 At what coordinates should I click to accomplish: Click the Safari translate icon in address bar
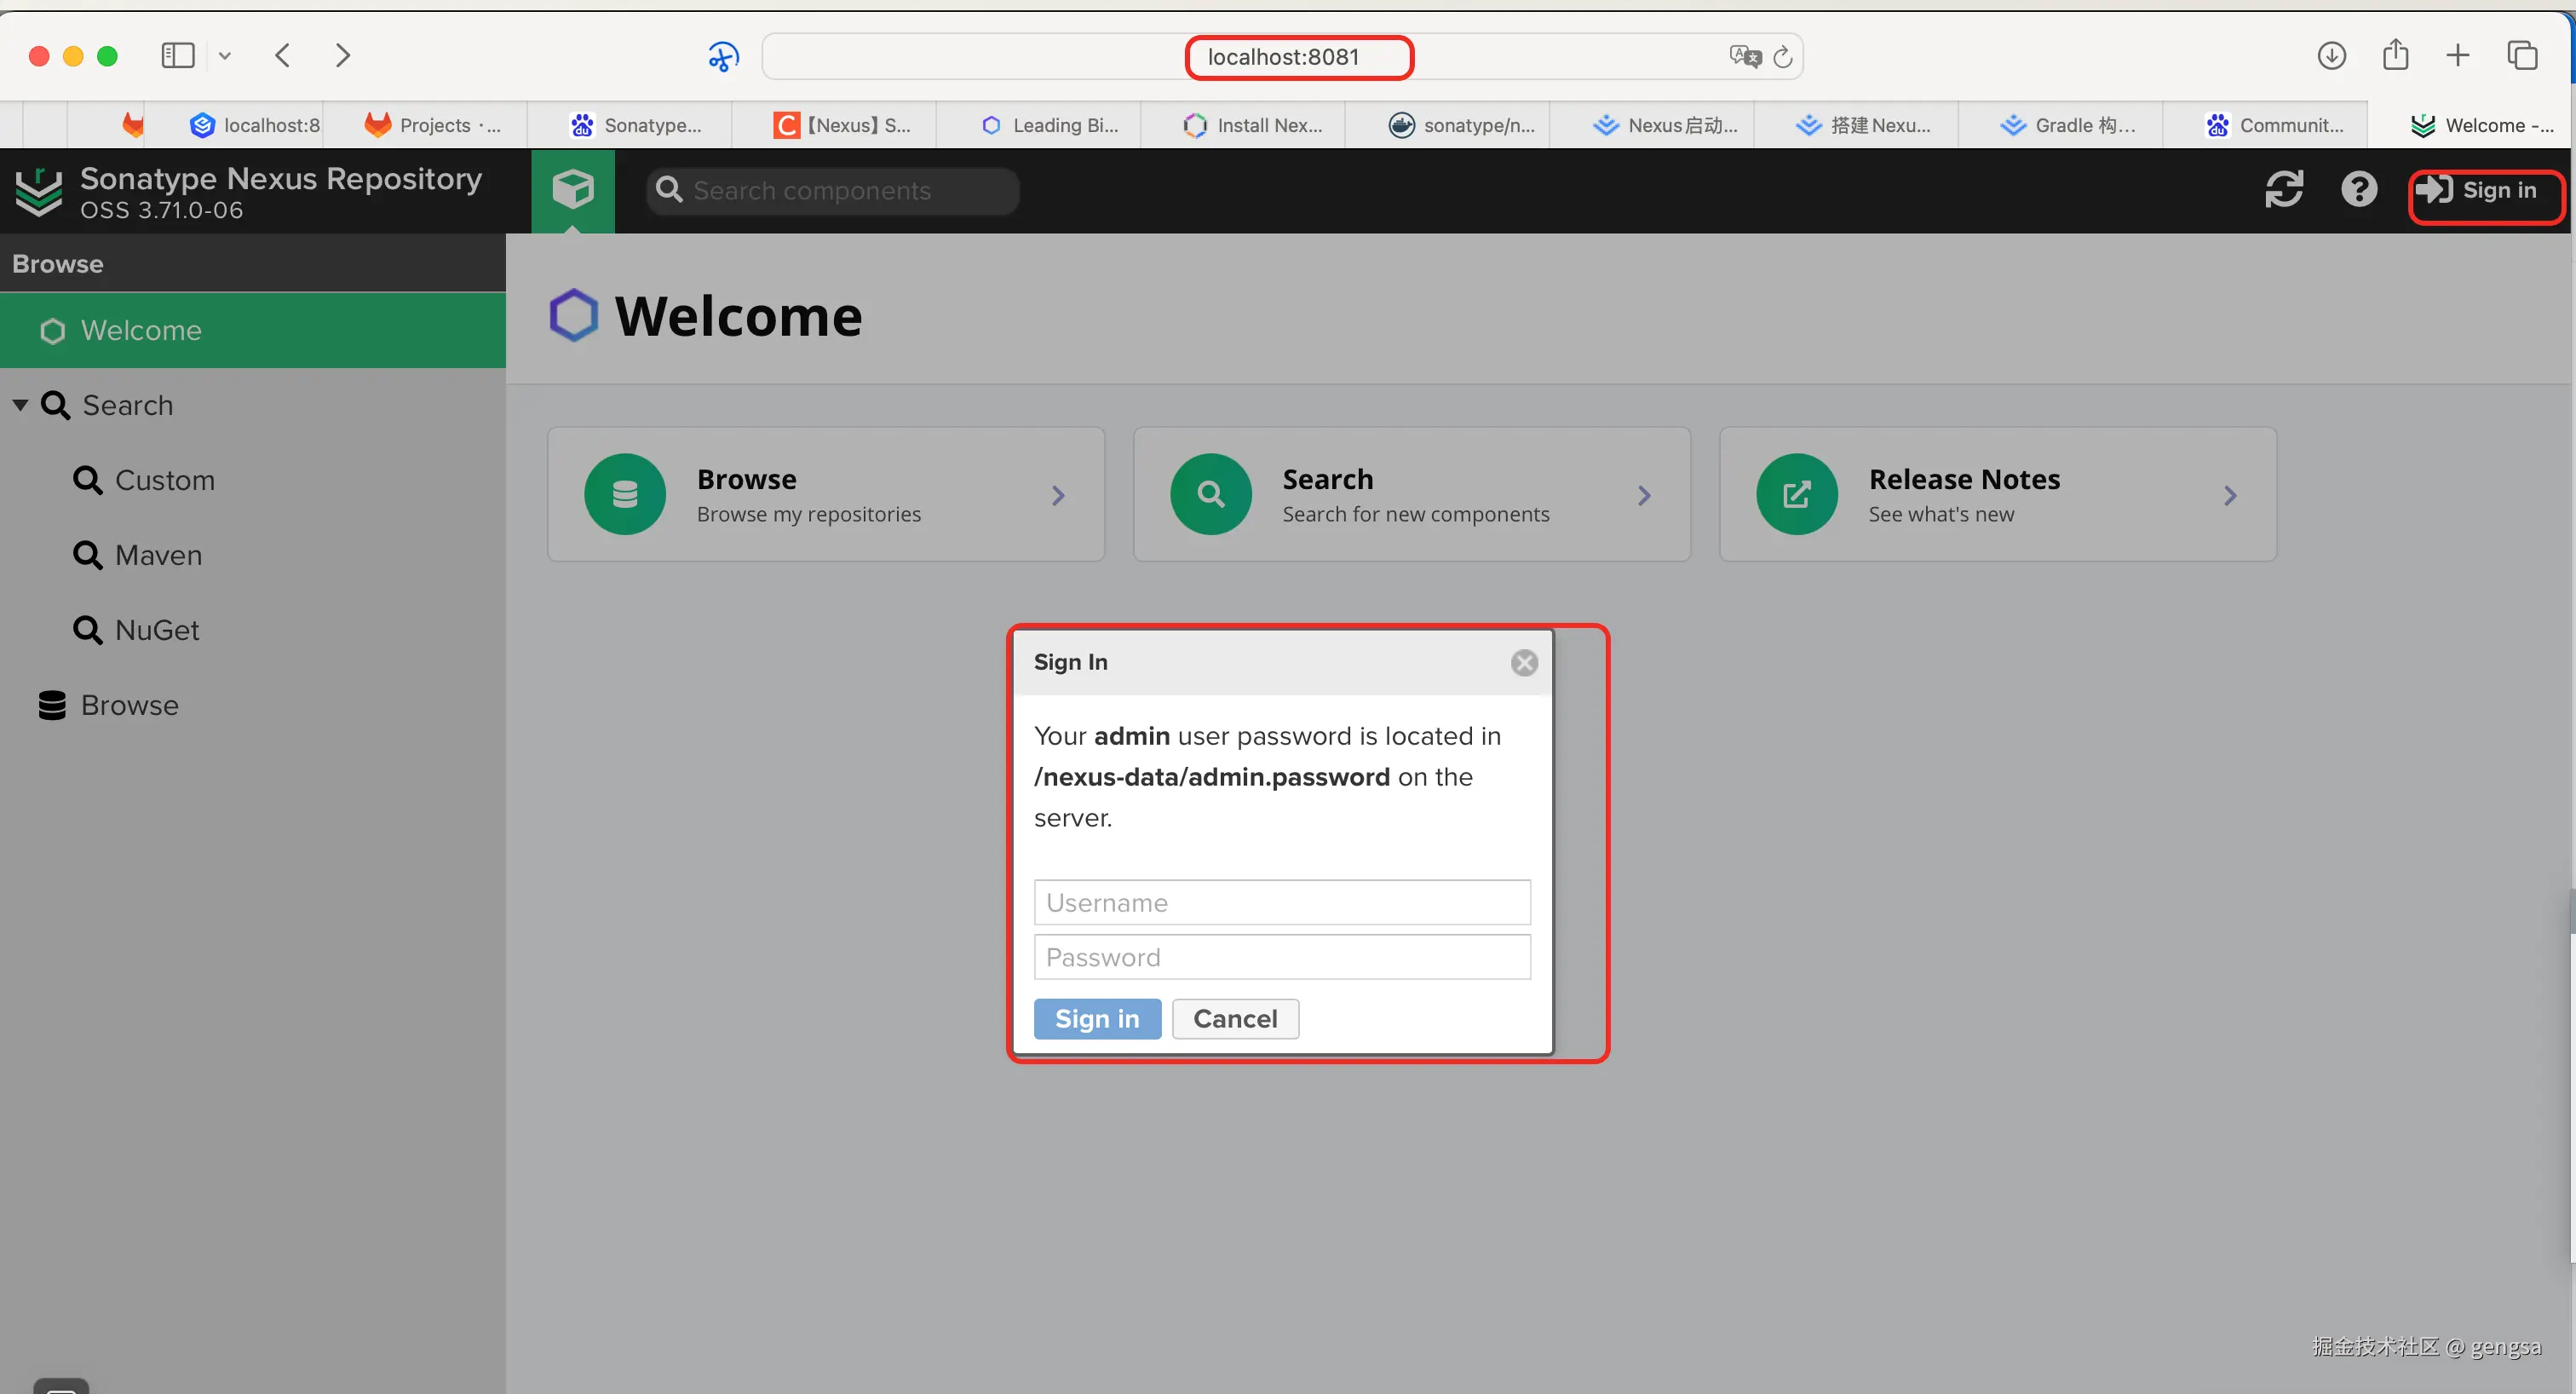coord(1744,57)
